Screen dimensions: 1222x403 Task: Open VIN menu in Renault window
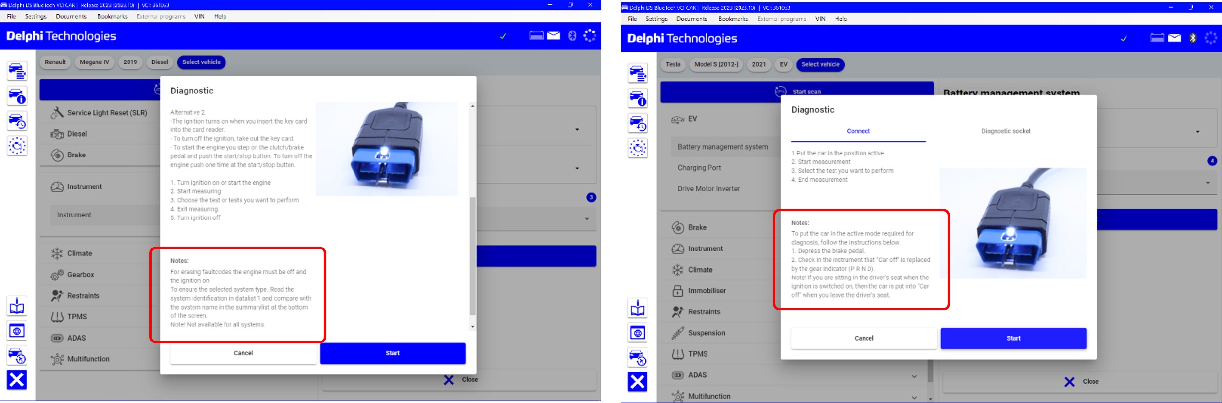[199, 16]
